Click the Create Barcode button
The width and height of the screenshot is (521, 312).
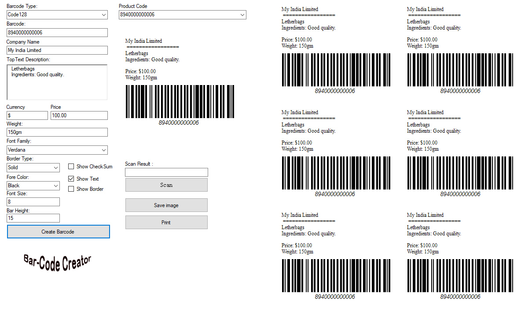tap(59, 232)
